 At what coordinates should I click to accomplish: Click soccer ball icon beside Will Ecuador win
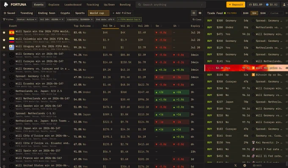click(11, 85)
